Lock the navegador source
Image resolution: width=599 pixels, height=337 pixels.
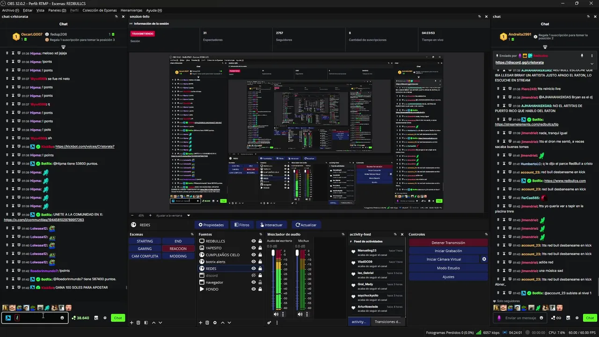pos(260,282)
